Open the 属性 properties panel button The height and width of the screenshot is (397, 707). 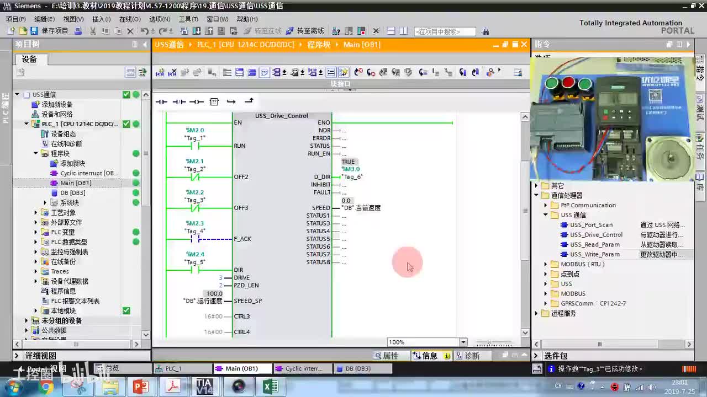[x=386, y=356]
